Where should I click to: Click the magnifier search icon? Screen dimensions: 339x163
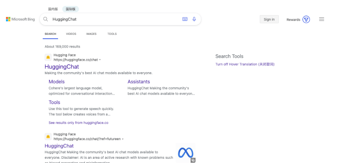coord(46,19)
